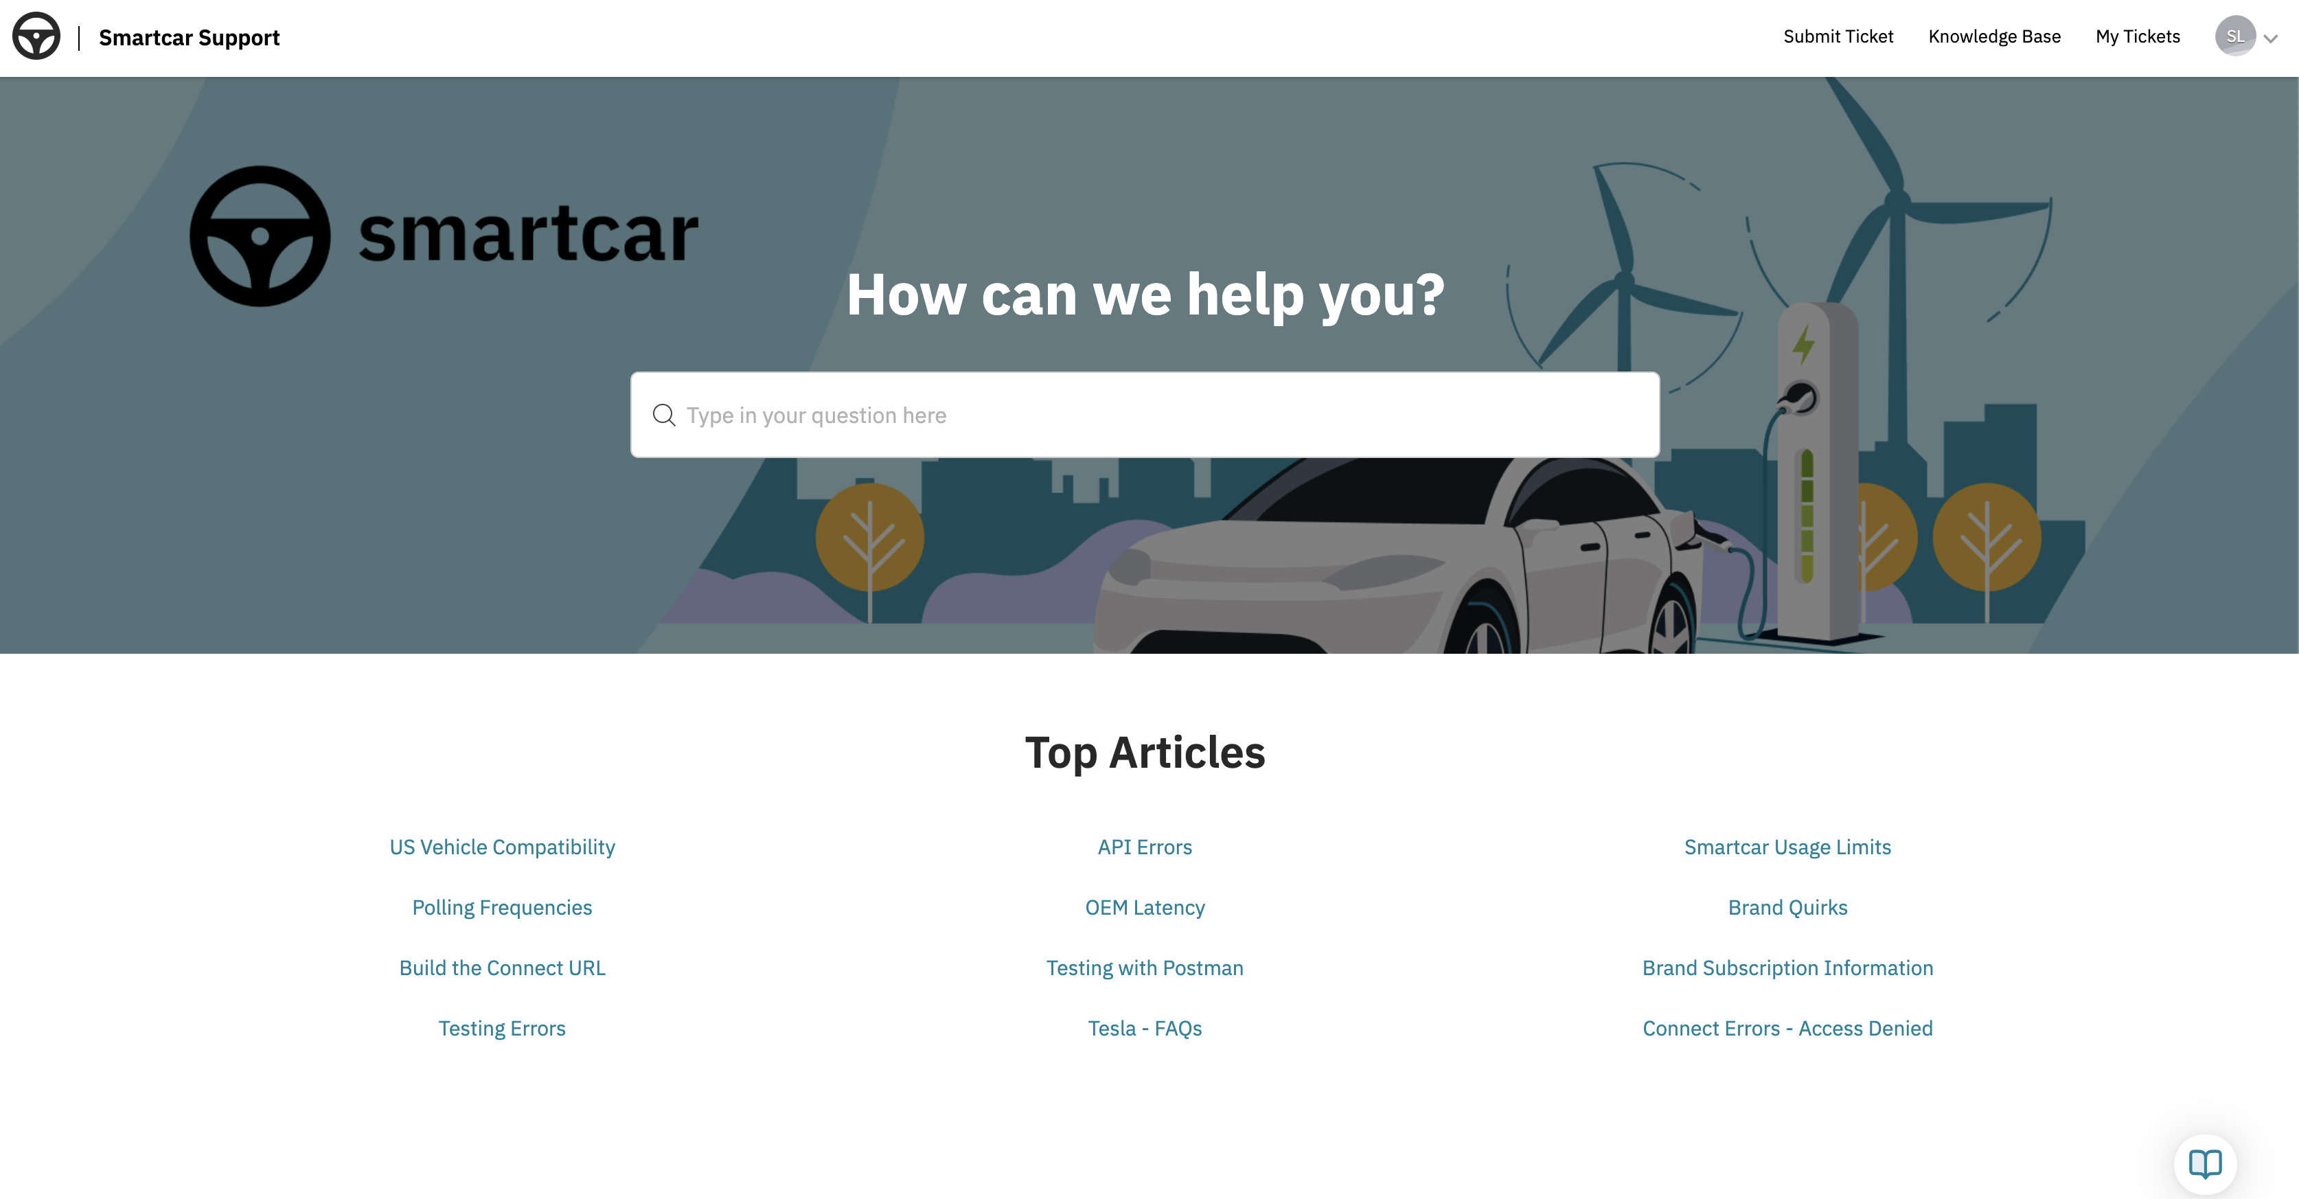Open API Errors article
This screenshot has width=2299, height=1199.
click(1145, 846)
